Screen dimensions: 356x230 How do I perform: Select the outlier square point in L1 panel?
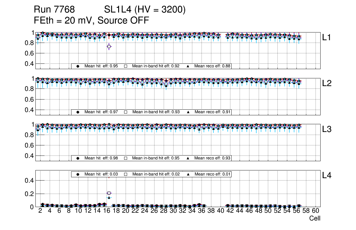109,46
